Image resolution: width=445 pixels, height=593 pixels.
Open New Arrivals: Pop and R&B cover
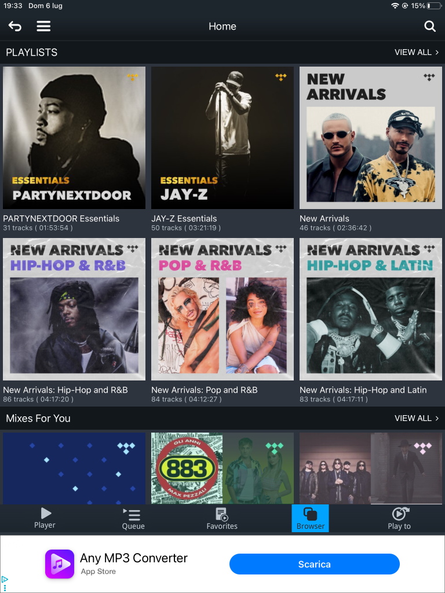click(x=222, y=309)
